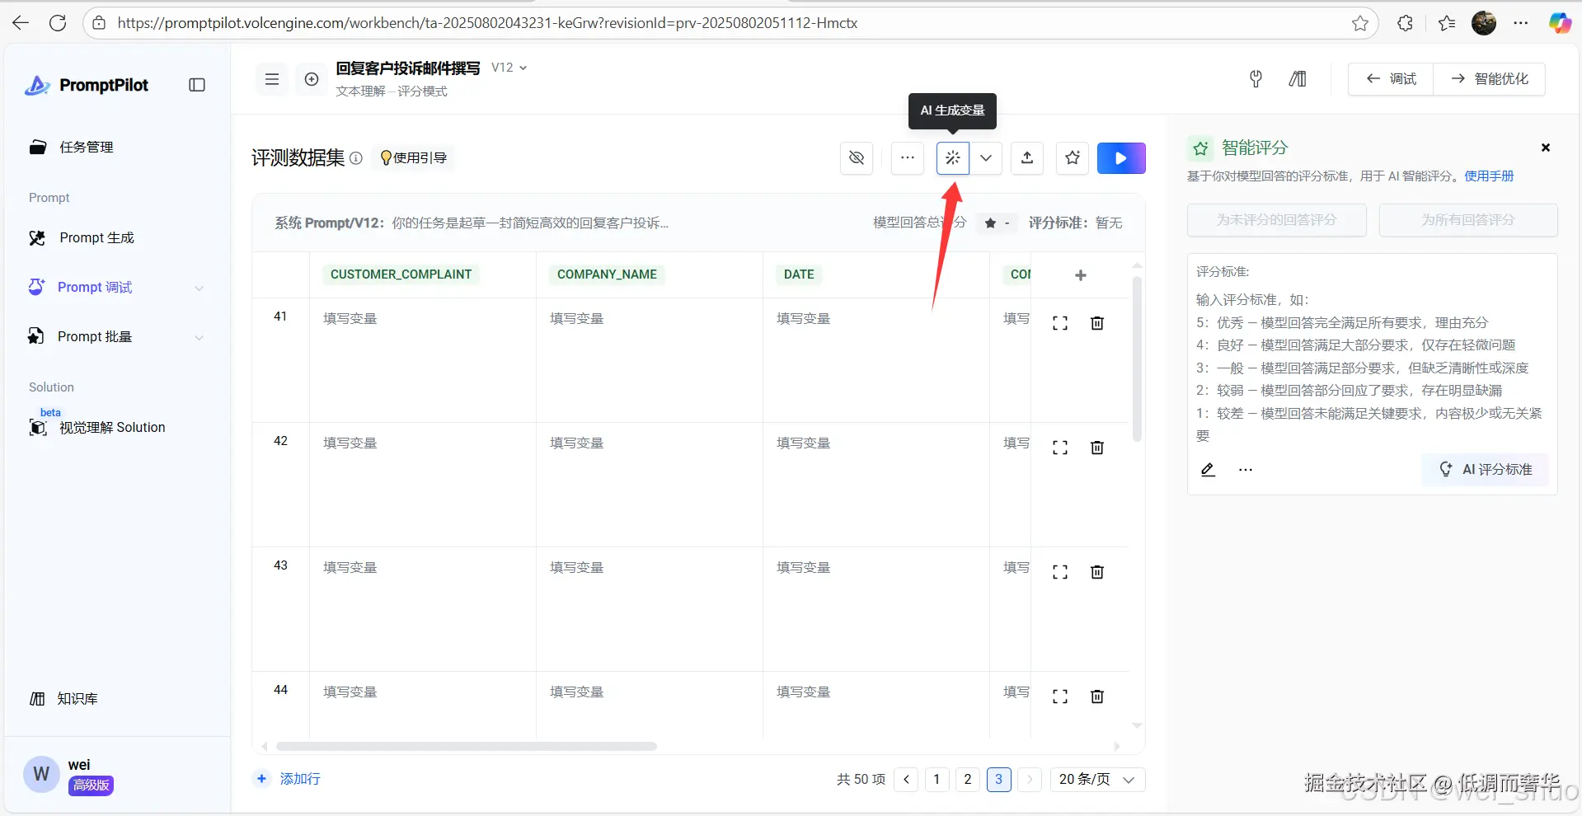The height and width of the screenshot is (816, 1582).
Task: Click the pin icon in top toolbar
Action: click(x=1256, y=79)
